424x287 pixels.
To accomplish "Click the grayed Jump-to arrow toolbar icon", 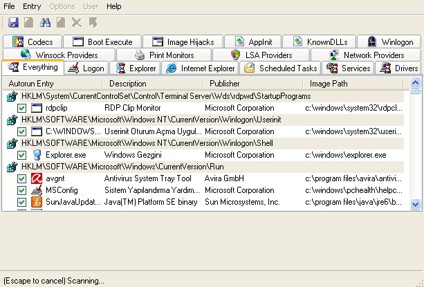I will point(93,22).
